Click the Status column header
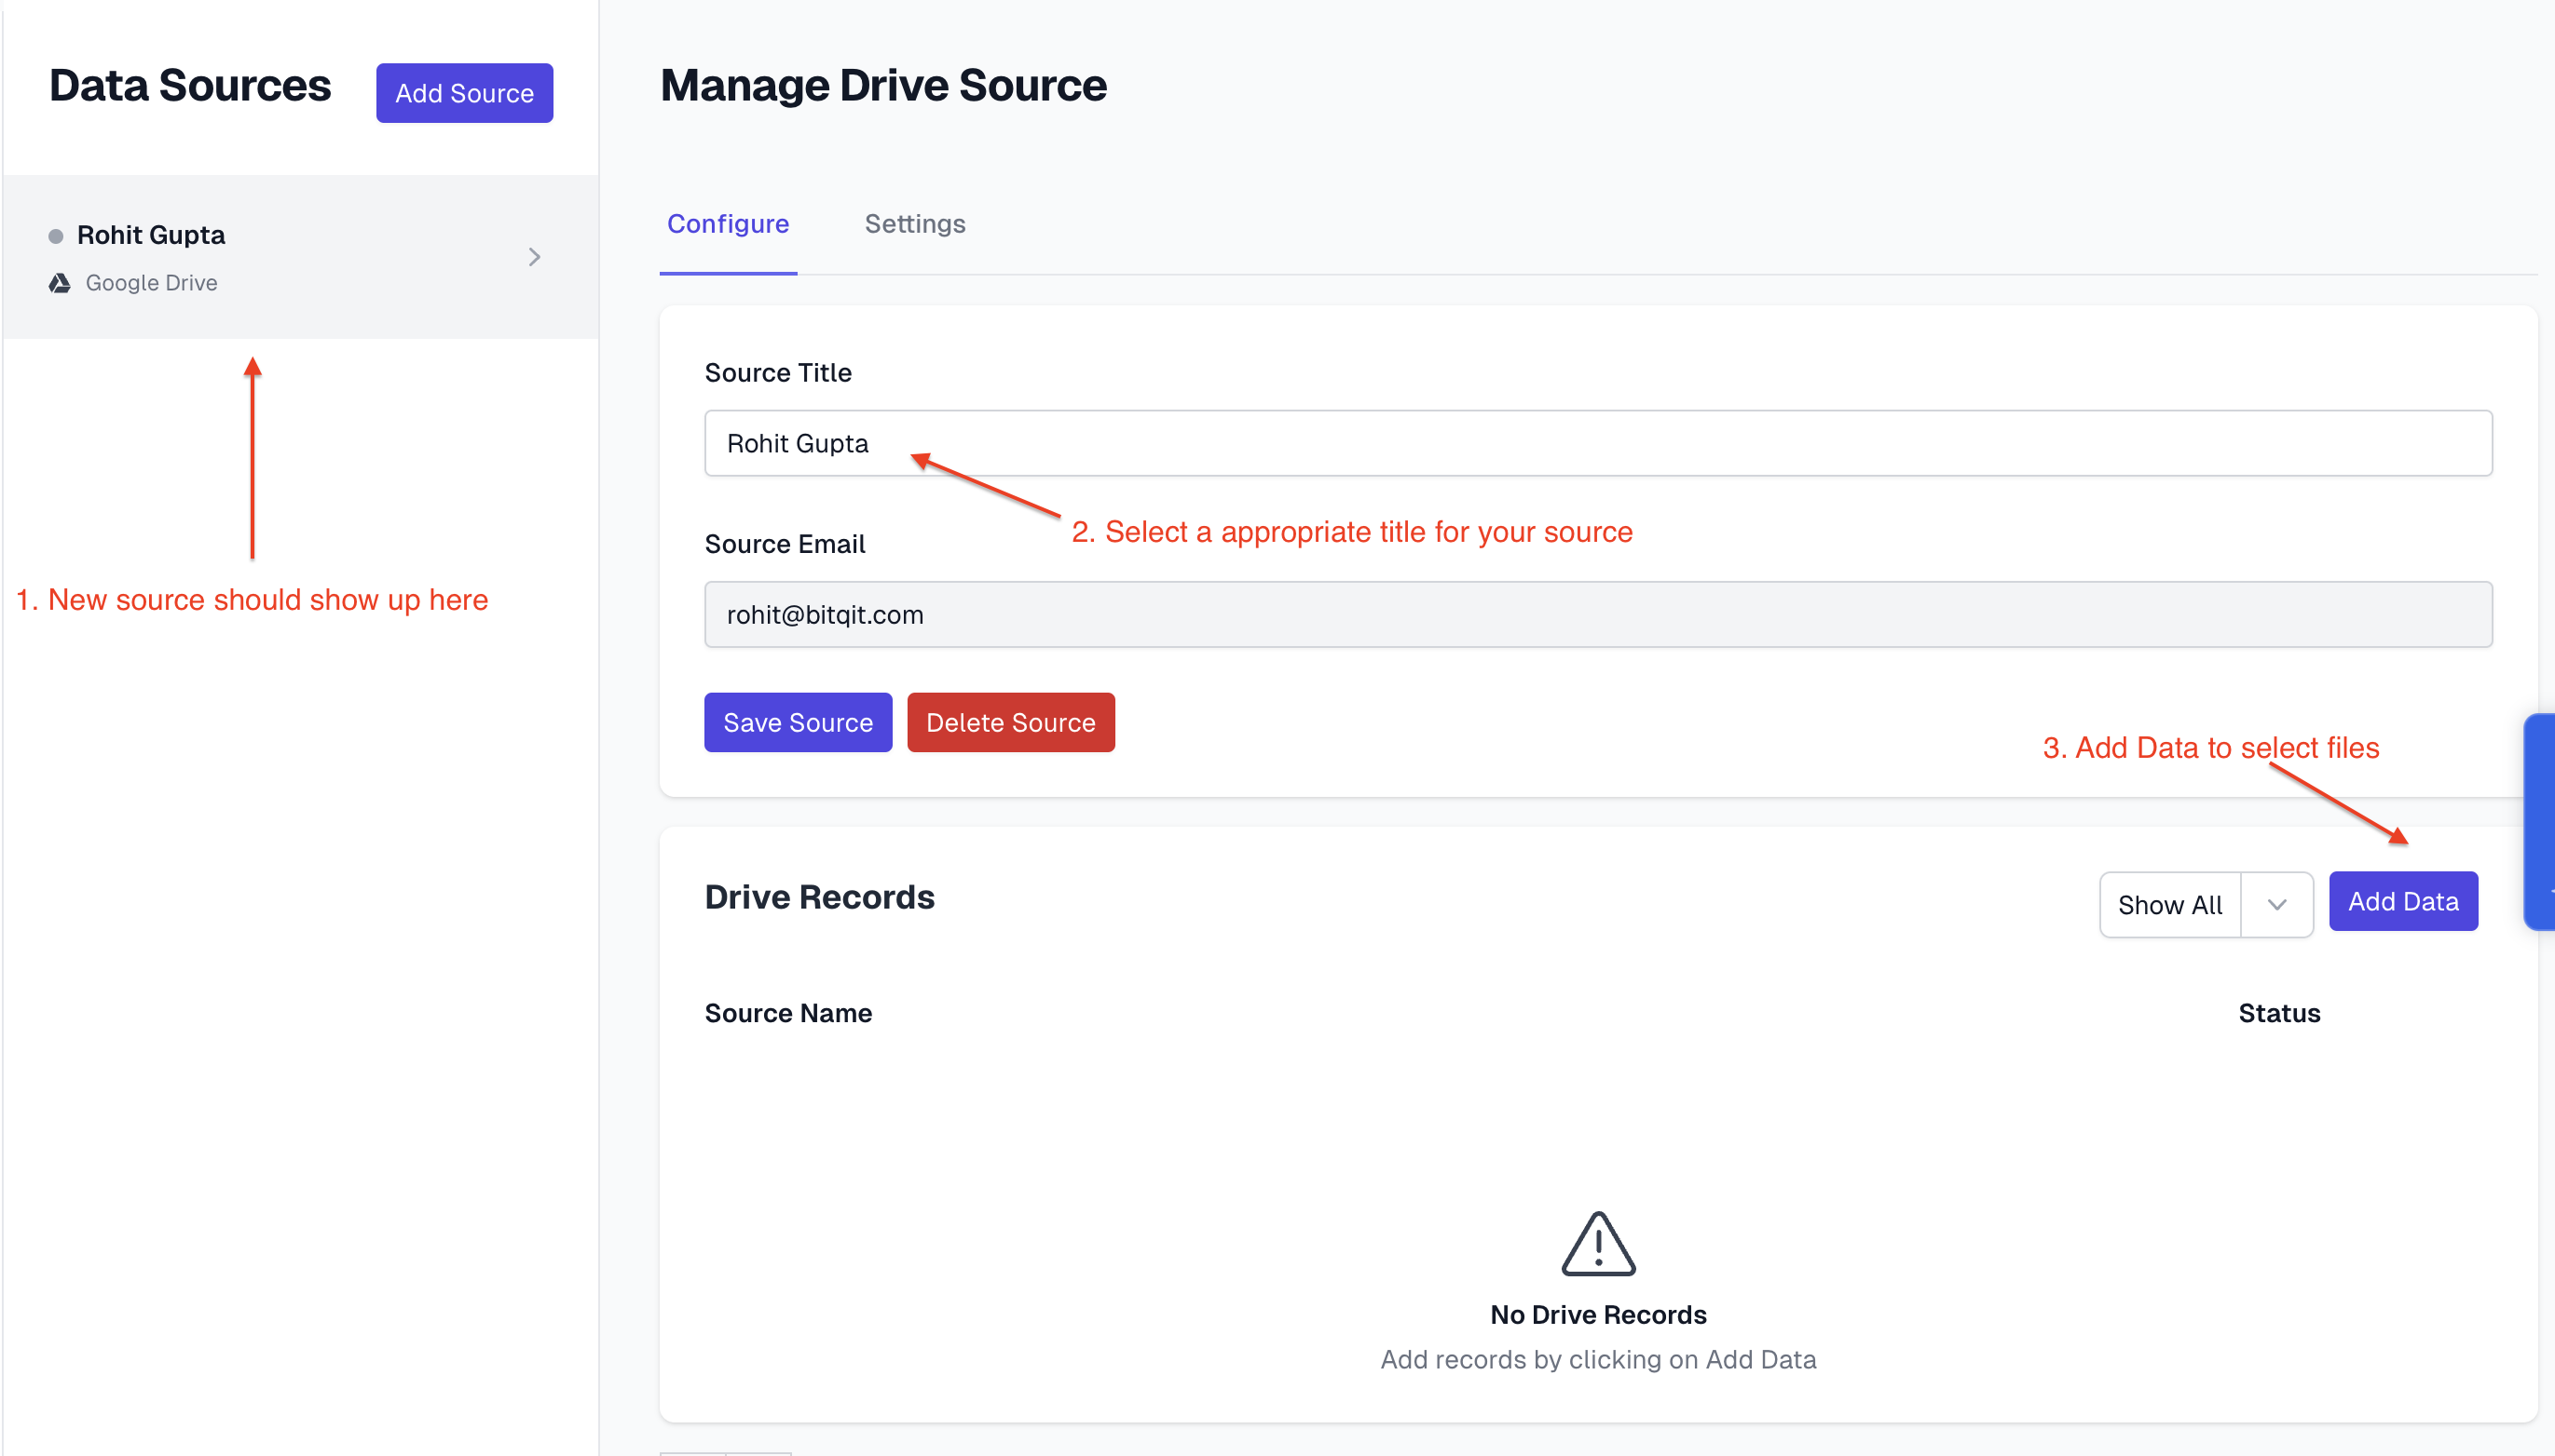 pyautogui.click(x=2277, y=1013)
